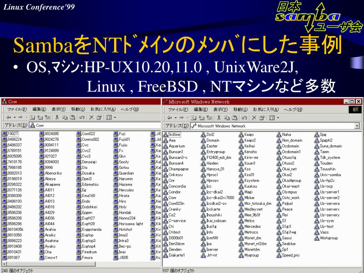This screenshot has width=364, height=273.
Task: Click Undo icon in Windows Network window
Action: click(x=244, y=118)
